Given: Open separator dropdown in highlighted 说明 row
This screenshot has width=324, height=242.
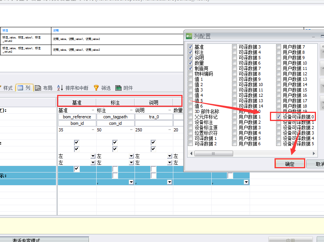Looking at the screenshot, I should 169,182.
